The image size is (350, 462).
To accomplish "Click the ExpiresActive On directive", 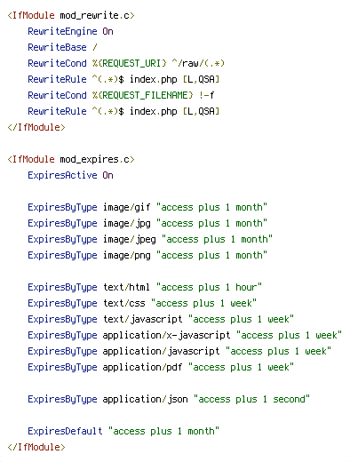I will point(70,175).
